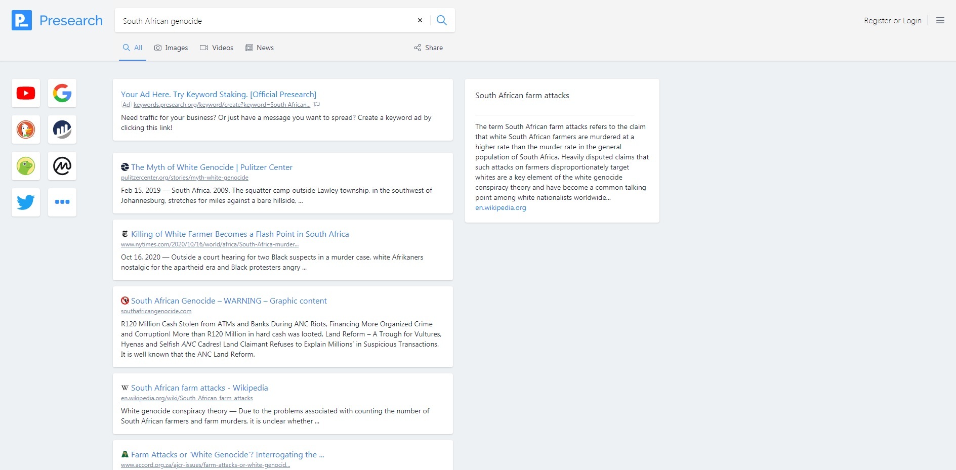Open en.wikipedia.org/wiki URL under Wikipedia result

coord(187,398)
